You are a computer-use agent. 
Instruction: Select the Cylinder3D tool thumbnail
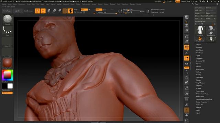211,28
